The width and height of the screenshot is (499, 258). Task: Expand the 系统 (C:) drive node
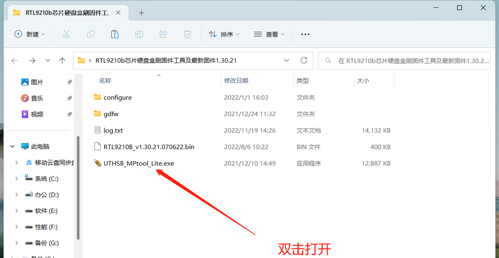pyautogui.click(x=17, y=179)
